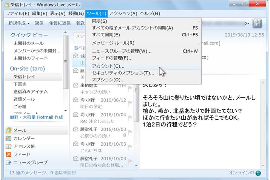270x180 pixels.
Task: Toggle flag on 明日の予定 message
Action: coord(130,103)
